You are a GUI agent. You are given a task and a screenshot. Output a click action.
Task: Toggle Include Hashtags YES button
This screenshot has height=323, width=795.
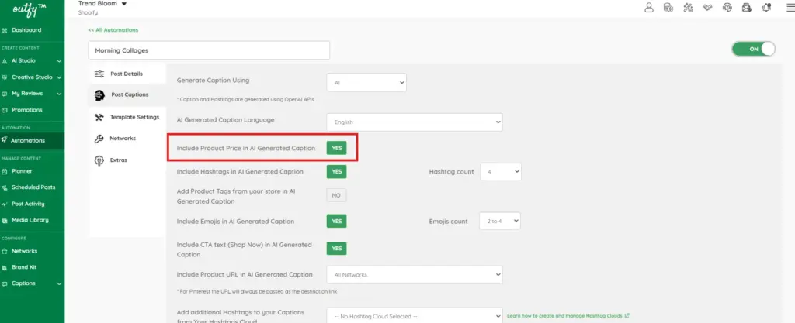(337, 172)
